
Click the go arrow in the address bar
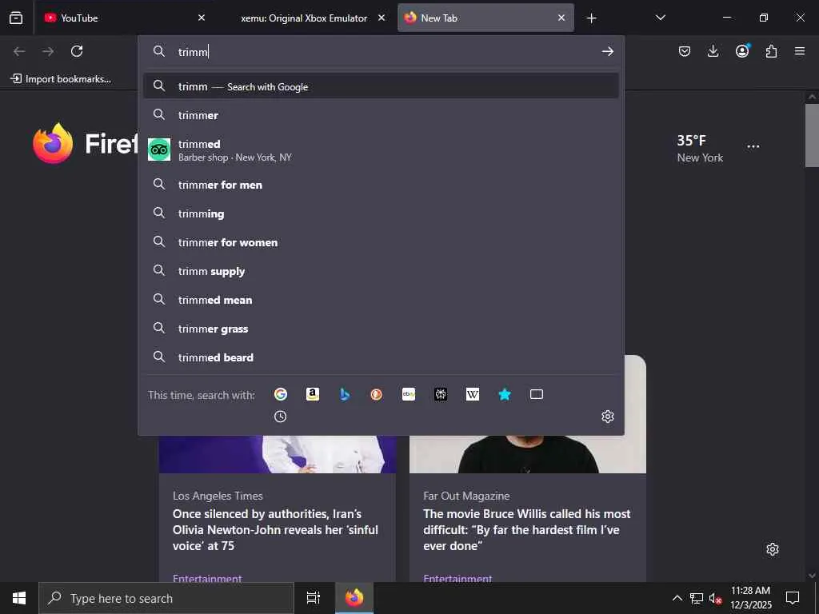tap(608, 51)
